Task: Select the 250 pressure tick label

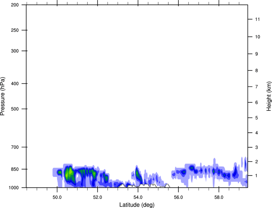Action: tap(15, 30)
